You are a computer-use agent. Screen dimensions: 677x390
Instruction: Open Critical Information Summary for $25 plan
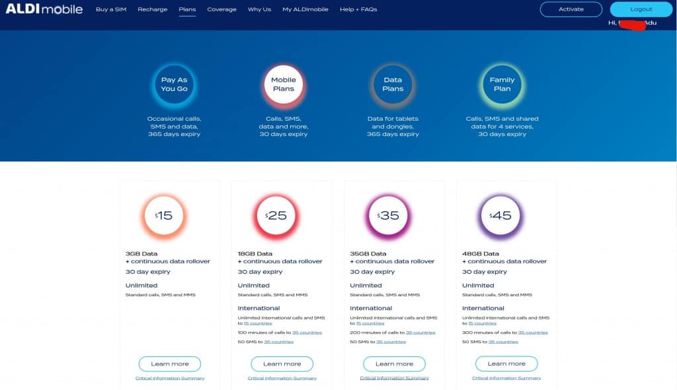tap(282, 378)
